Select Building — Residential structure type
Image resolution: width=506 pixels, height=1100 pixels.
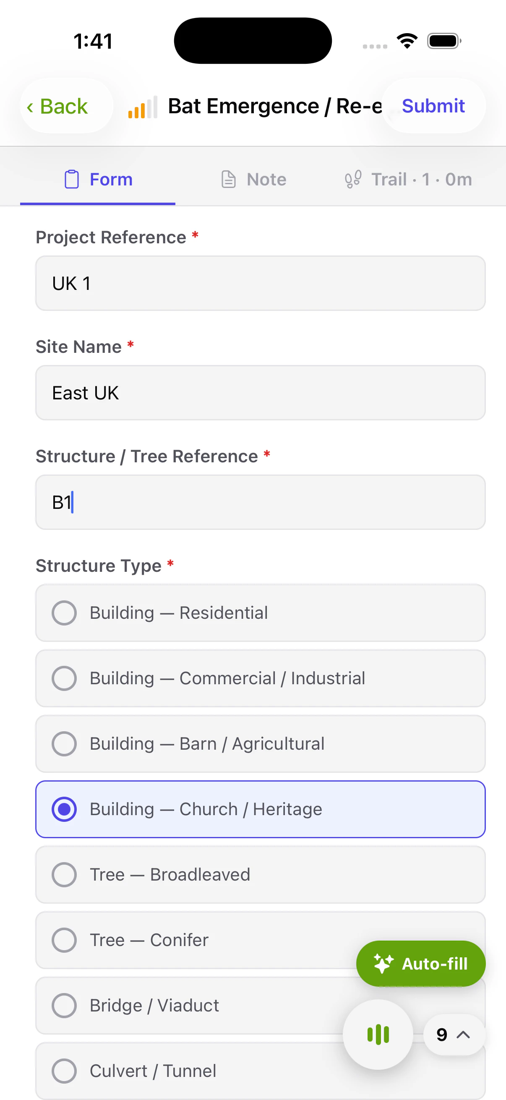pyautogui.click(x=261, y=613)
